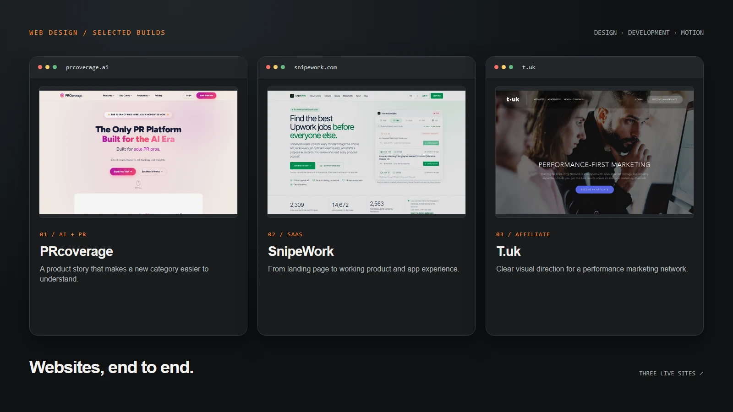Image resolution: width=733 pixels, height=412 pixels.
Task: Open the Features dropdown in the PRcoverage preview
Action: (x=109, y=96)
